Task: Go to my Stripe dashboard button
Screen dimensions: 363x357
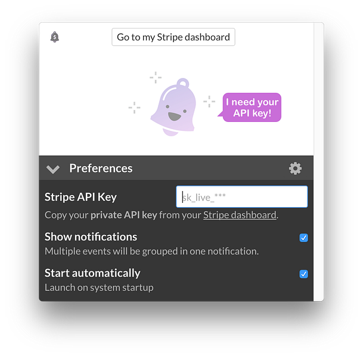Action: point(173,37)
